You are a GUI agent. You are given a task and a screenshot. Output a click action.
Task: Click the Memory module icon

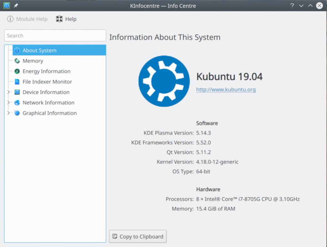pyautogui.click(x=17, y=61)
